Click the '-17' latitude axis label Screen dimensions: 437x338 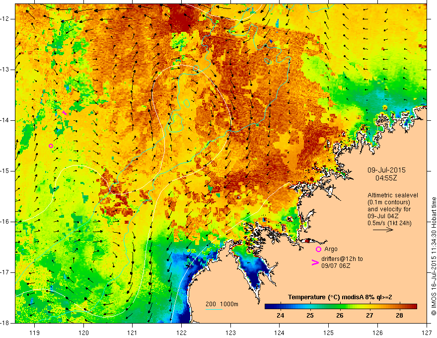[5, 272]
